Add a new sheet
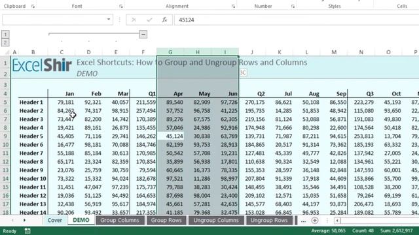Screen dimensions: 419x235 pyautogui.click(x=315, y=221)
